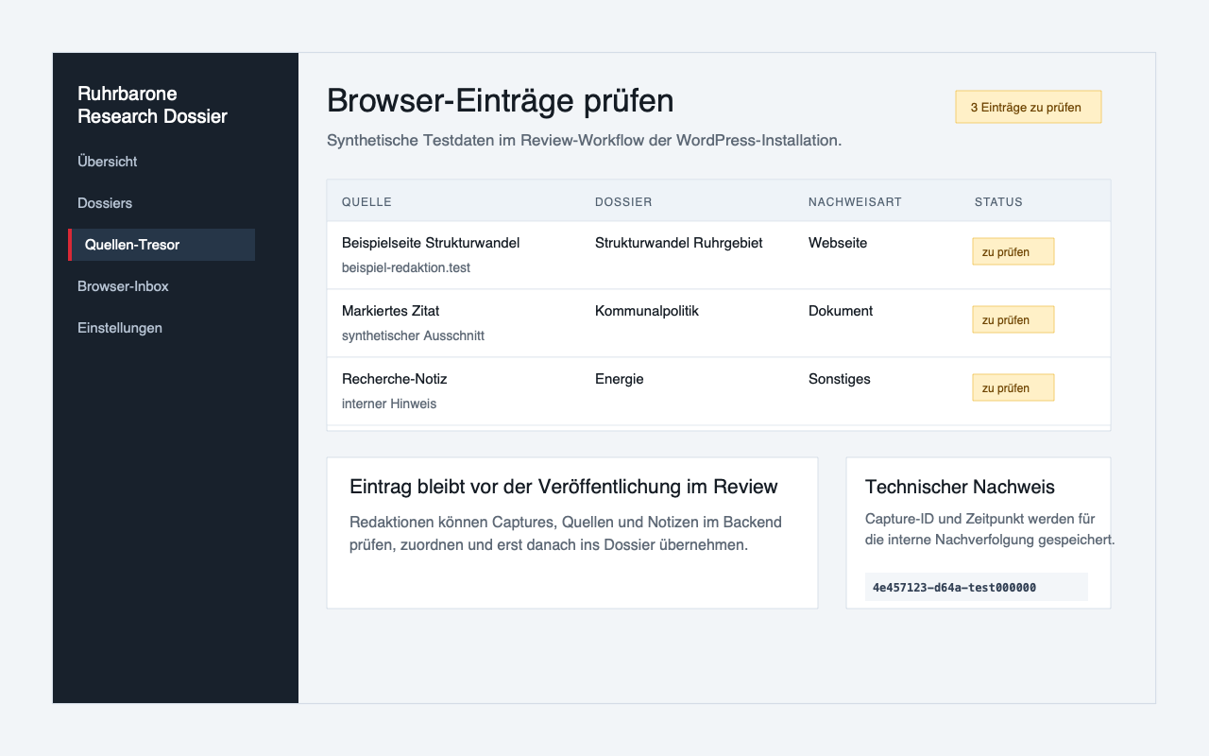Open the Übersicht sidebar item
Viewport: 1209px width, 756px height.
coord(108,162)
